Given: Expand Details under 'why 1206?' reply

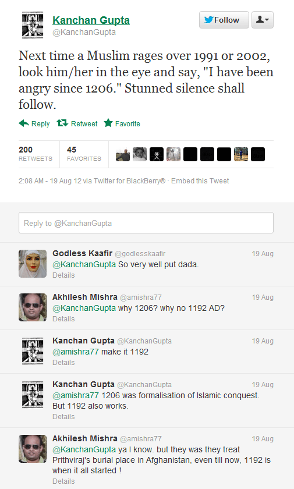Looking at the screenshot, I should pyautogui.click(x=63, y=319).
